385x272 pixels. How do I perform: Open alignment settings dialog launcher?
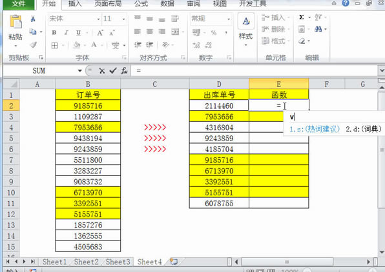(x=183, y=57)
